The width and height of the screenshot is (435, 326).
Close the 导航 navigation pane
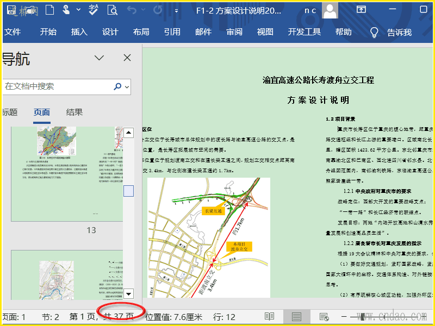coord(127,58)
